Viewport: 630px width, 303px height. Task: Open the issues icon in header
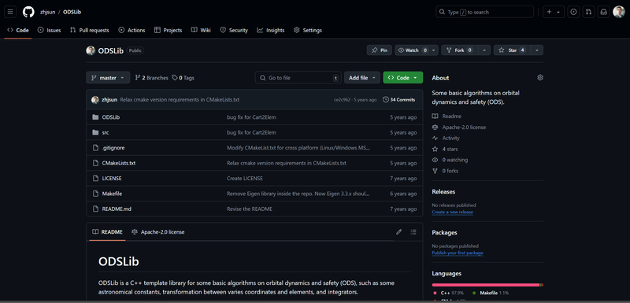pos(573,12)
